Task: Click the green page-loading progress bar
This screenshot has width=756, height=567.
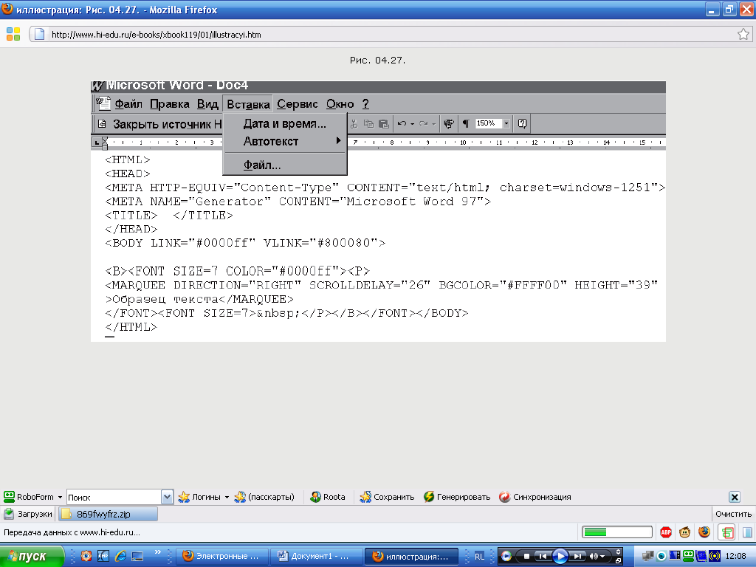Action: 617,532
